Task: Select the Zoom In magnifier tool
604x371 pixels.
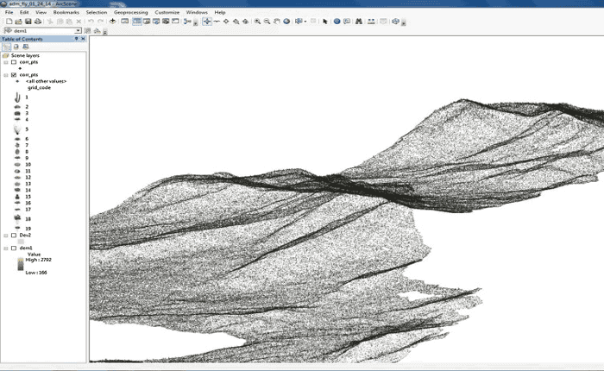Action: pos(257,22)
